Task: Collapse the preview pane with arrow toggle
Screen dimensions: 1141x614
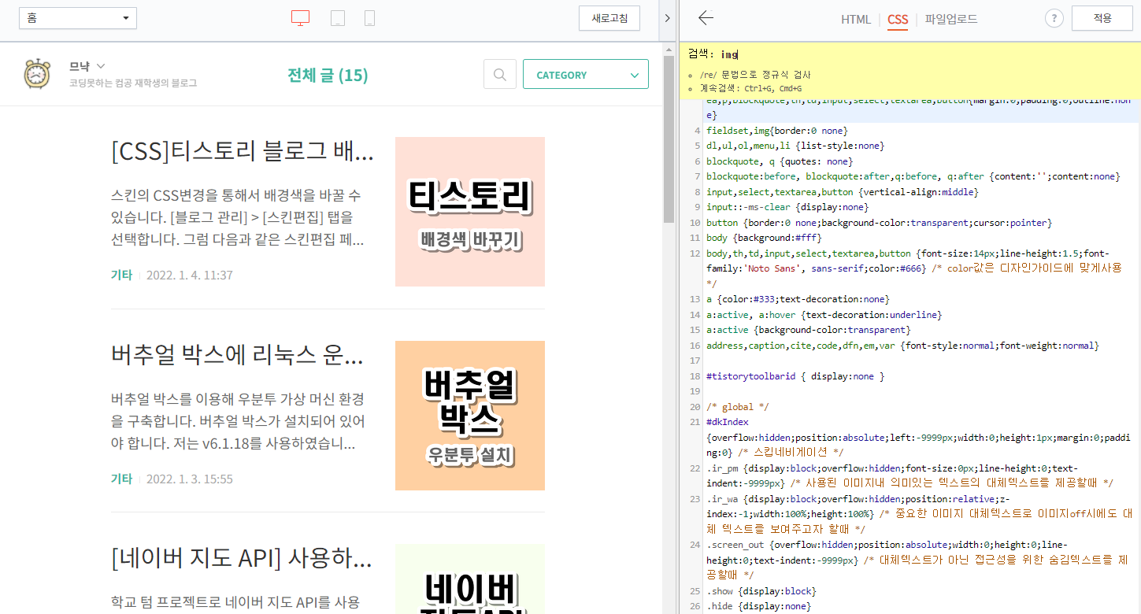Action: click(667, 18)
